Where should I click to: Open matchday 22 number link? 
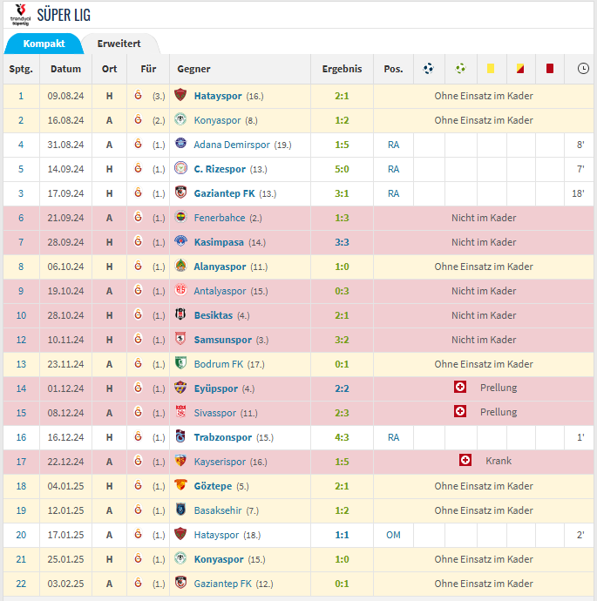21,584
